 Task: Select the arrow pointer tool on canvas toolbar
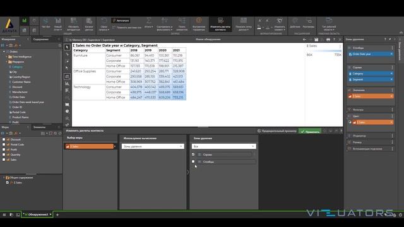68,47
